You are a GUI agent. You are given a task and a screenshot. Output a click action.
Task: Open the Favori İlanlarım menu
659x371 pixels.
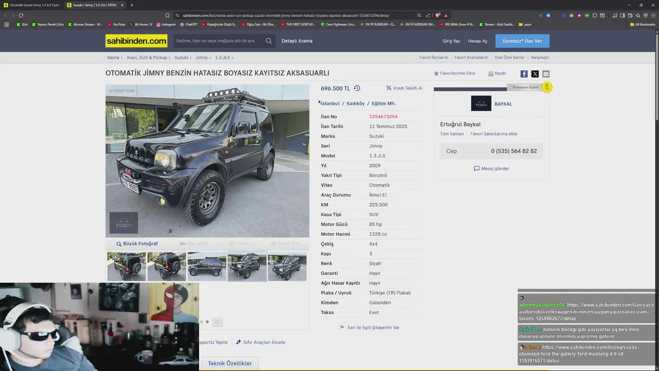point(433,57)
